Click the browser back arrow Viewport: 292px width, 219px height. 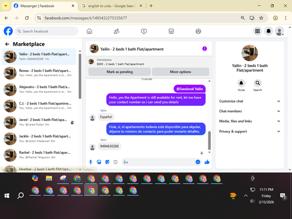(6, 18)
